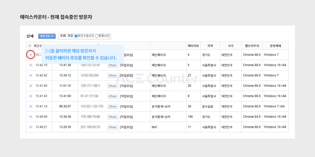Expand the first visitor row with 4 pageviews
The width and height of the screenshot is (315, 157).
point(30,55)
